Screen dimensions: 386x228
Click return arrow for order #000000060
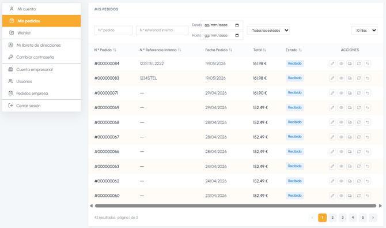point(368,196)
